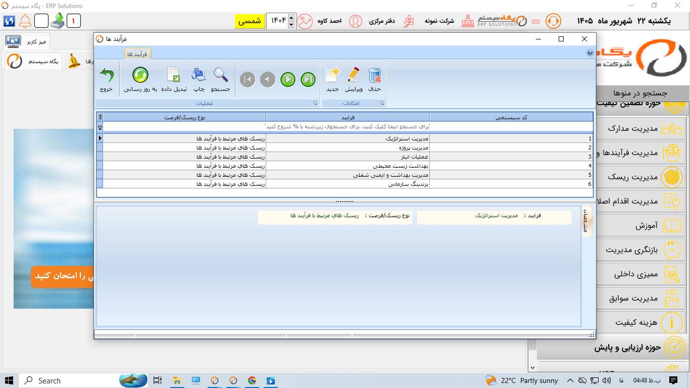This screenshot has width=690, height=388.
Task: Sort by the کد سیستمی column header
Action: [511, 117]
